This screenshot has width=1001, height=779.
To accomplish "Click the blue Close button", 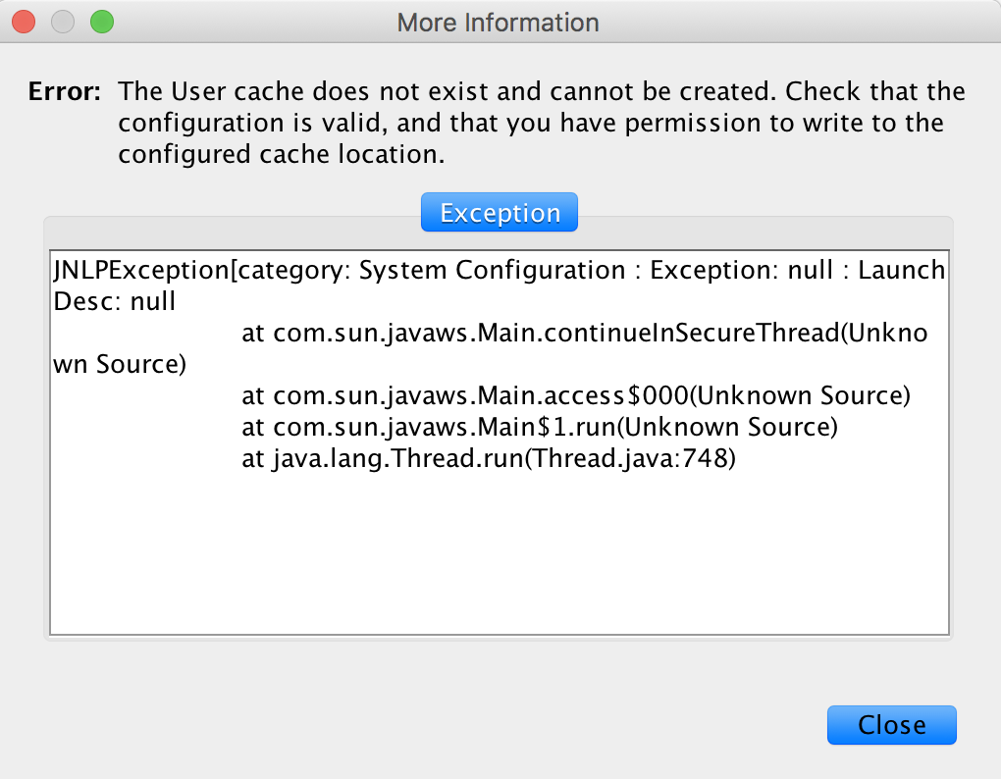I will click(x=891, y=725).
